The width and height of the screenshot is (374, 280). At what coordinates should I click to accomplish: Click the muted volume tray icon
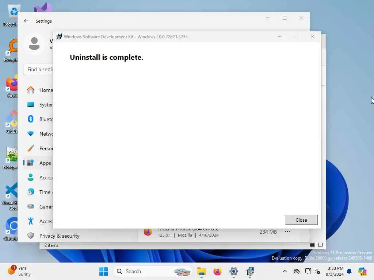[x=317, y=271]
